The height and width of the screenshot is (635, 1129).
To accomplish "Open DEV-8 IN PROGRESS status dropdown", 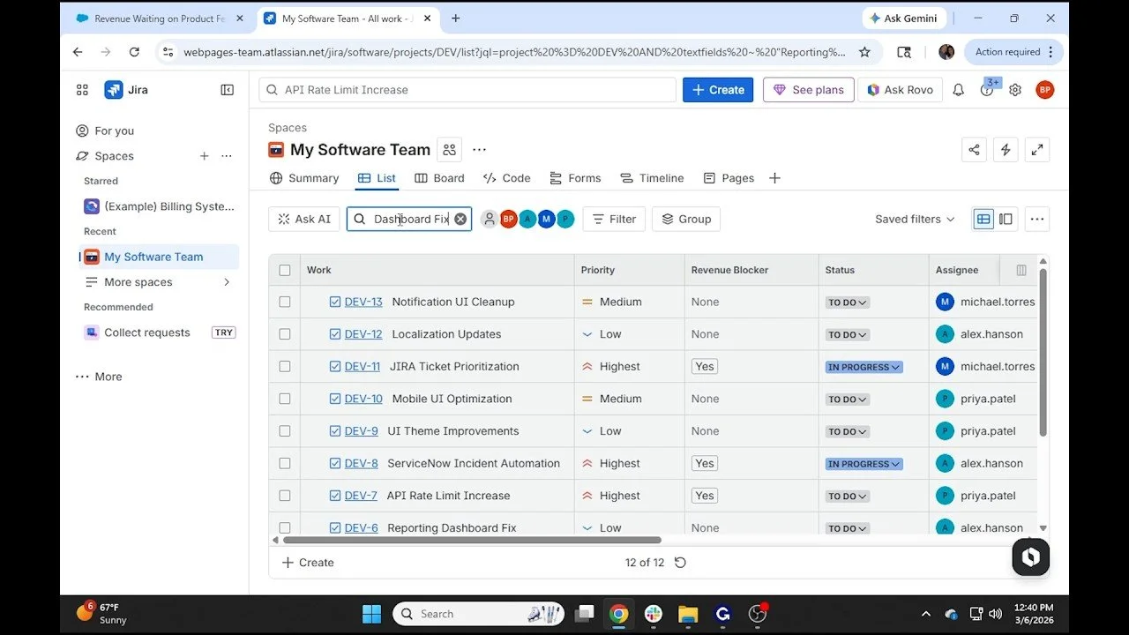I will coord(864,464).
